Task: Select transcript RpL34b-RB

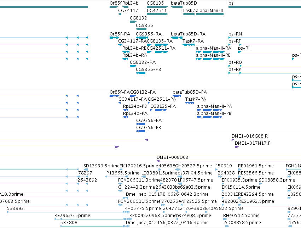Action: pos(134,48)
